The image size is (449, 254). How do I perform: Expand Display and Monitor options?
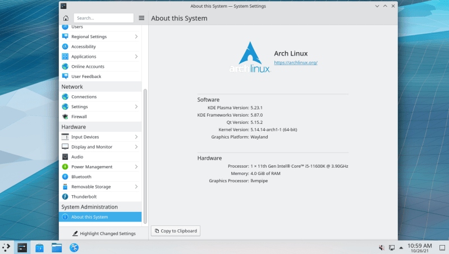136,147
